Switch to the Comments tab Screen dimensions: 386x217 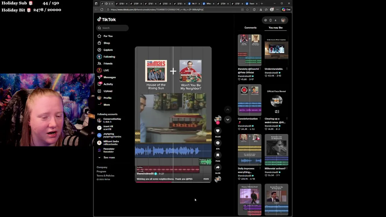250,28
